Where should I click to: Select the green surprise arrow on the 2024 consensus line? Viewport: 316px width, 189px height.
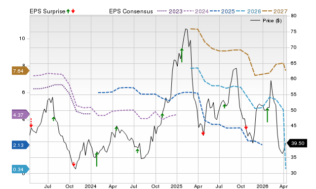162,115
